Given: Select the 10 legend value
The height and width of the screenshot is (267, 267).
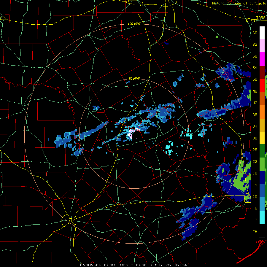Looking at the screenshot, I should tap(255, 196).
